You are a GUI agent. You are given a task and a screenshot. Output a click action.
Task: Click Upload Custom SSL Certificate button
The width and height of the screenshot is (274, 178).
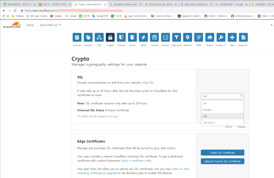coord(222,161)
